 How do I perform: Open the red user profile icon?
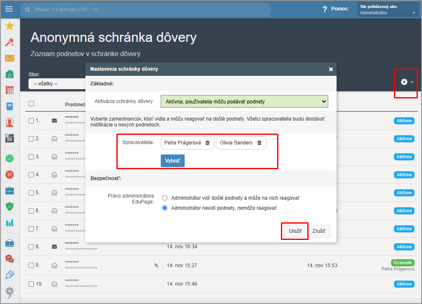point(10,122)
